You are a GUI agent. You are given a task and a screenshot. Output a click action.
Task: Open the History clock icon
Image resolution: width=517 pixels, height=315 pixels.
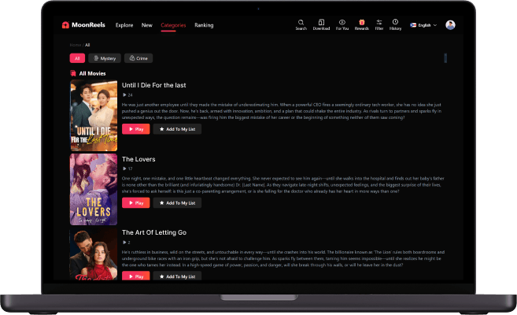pyautogui.click(x=395, y=24)
